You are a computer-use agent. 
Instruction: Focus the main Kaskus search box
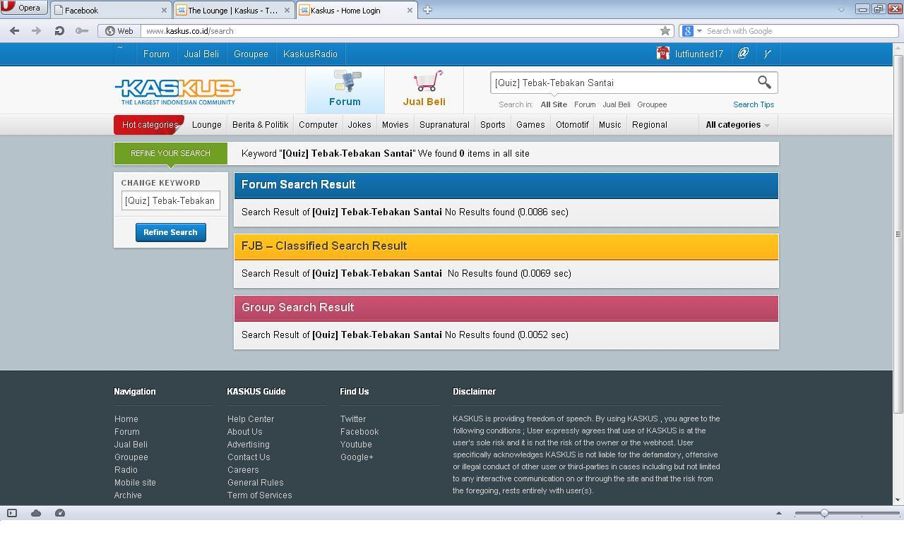[623, 83]
